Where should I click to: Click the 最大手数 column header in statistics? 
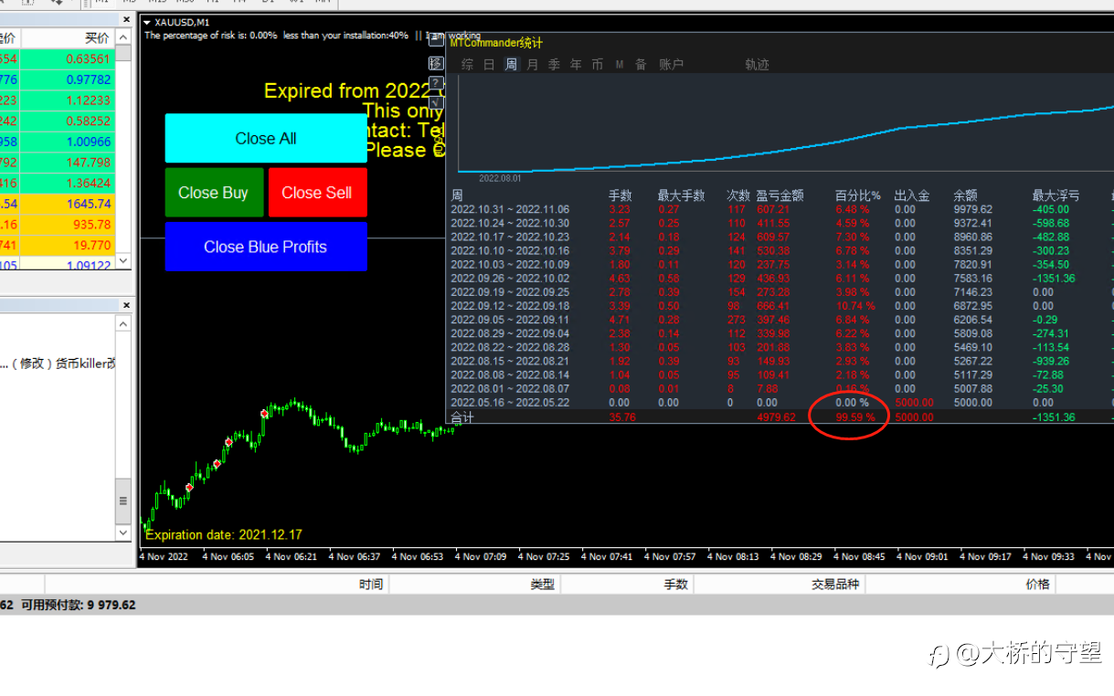coord(682,195)
